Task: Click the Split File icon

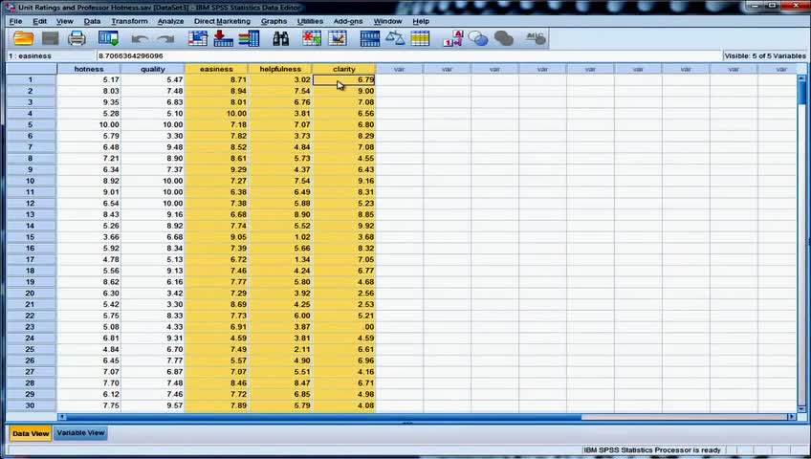Action: [x=370, y=38]
